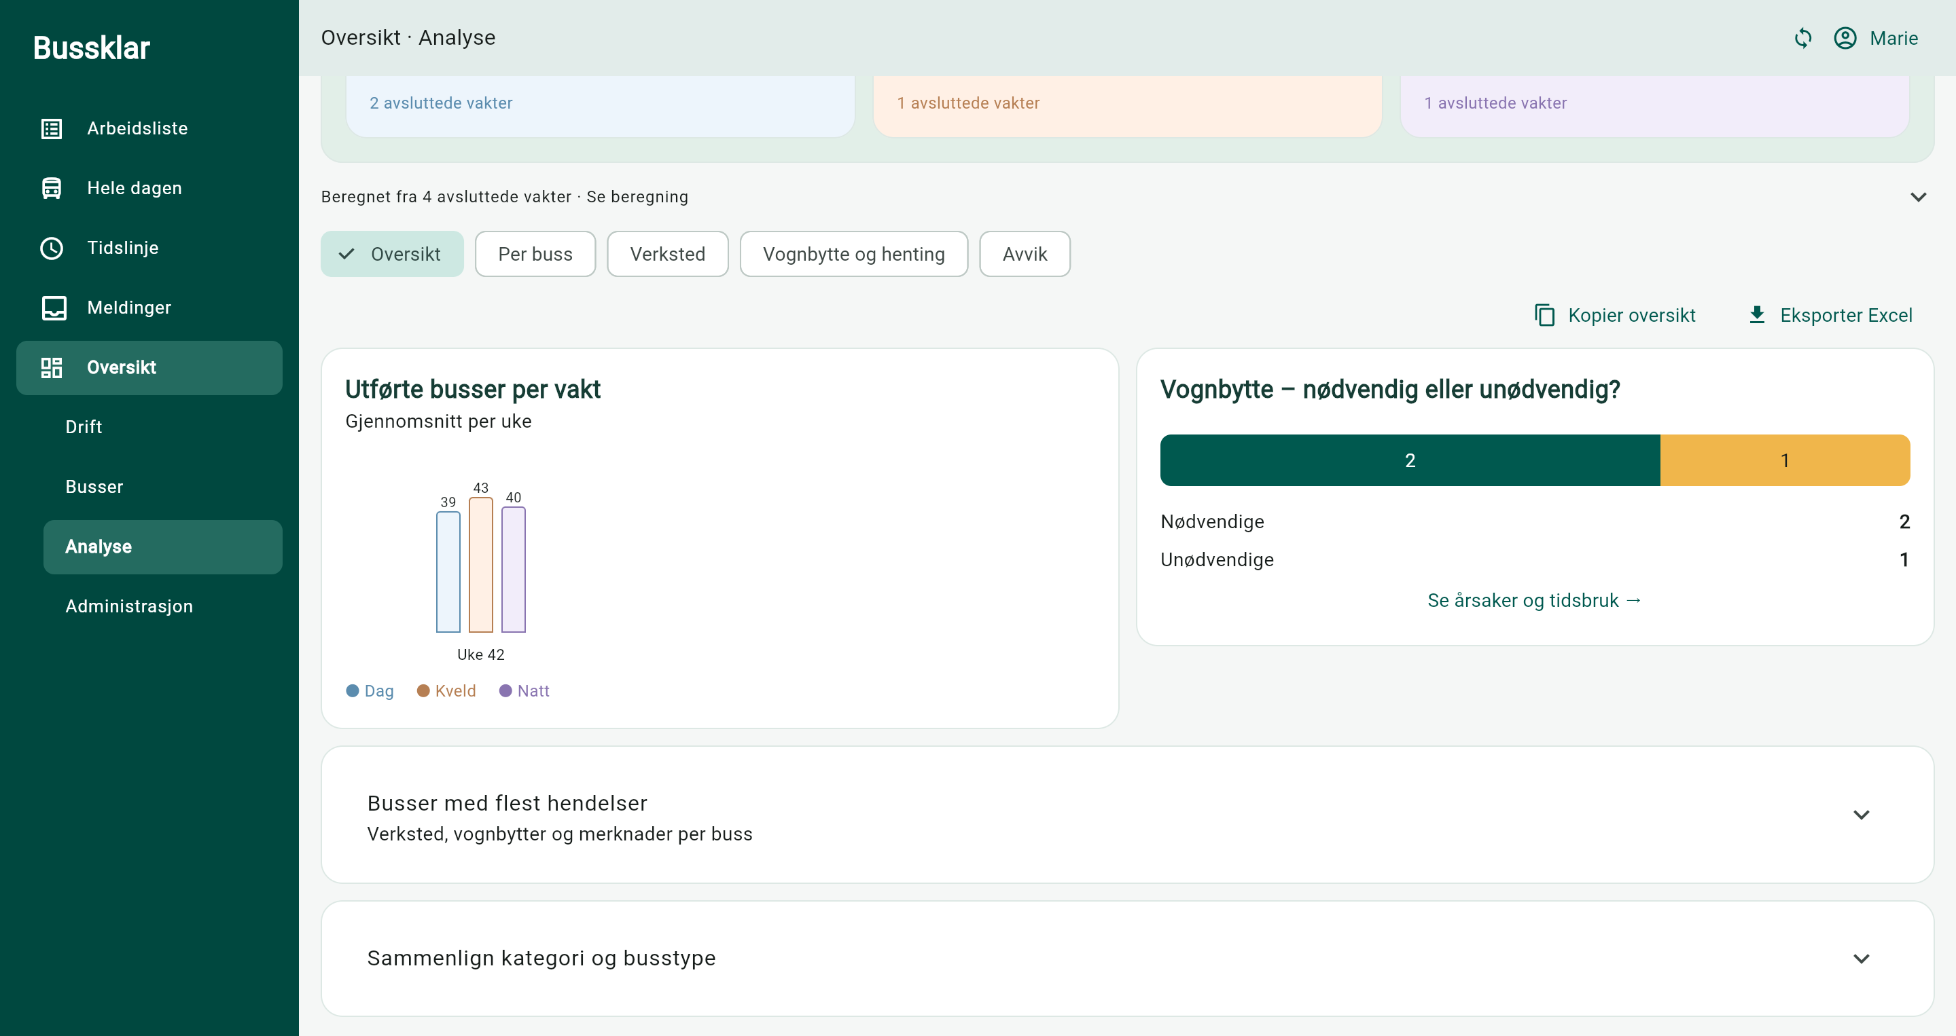Click the orange card '1 avsluttede vakter'
The image size is (1956, 1036).
click(x=1127, y=107)
